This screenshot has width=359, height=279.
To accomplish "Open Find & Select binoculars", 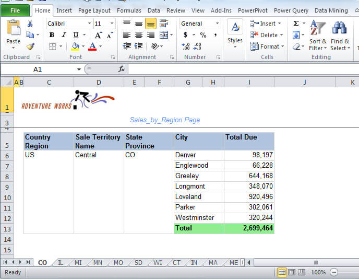I will point(340,36).
